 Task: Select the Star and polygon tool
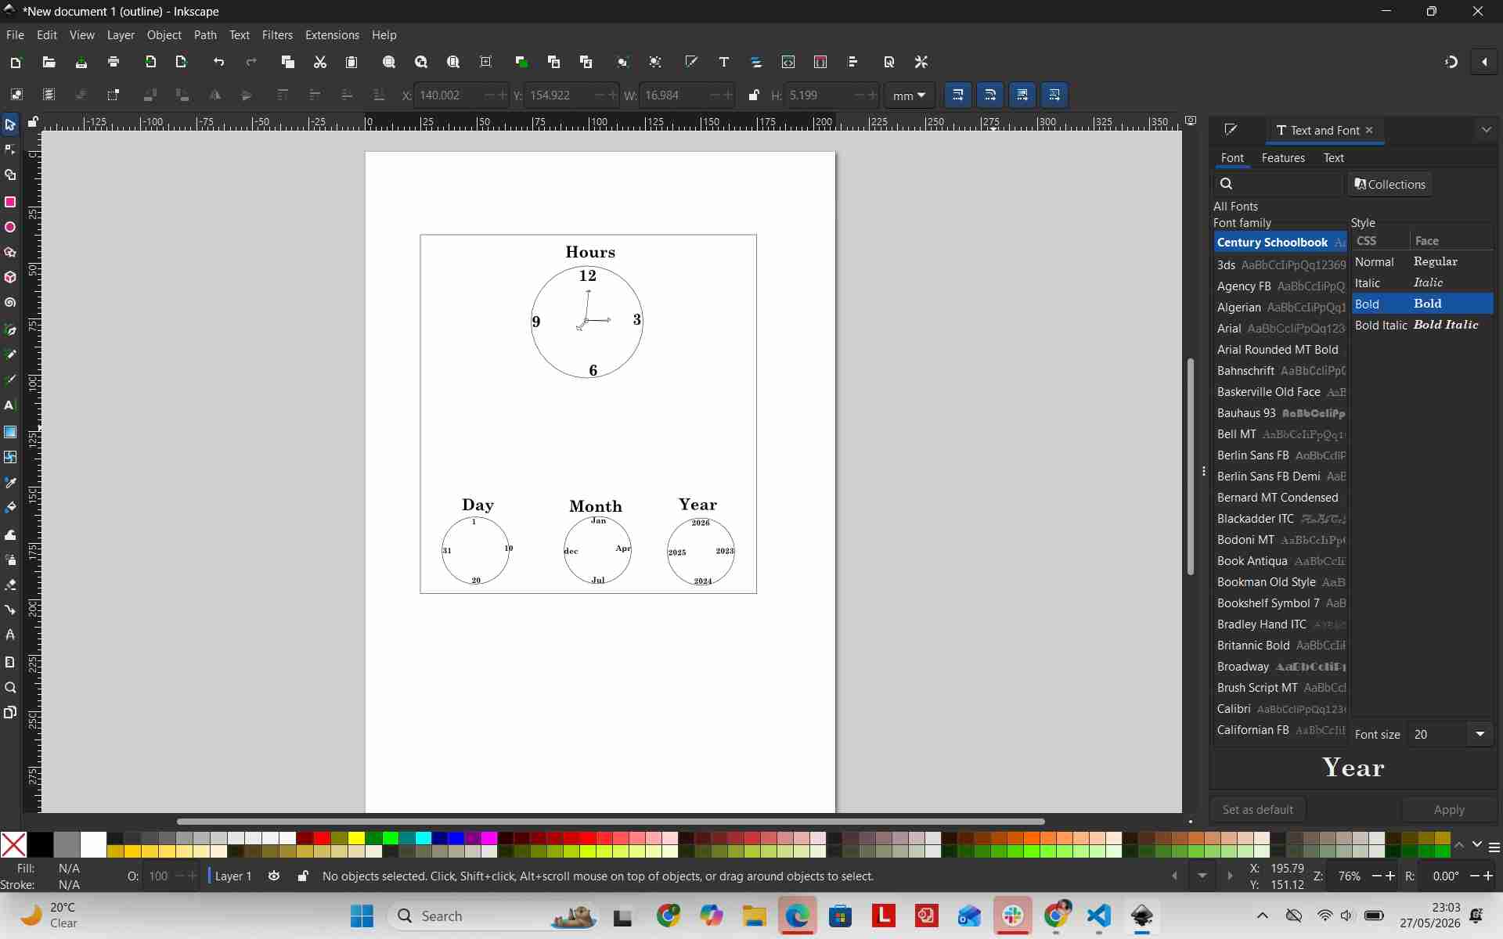(x=10, y=253)
